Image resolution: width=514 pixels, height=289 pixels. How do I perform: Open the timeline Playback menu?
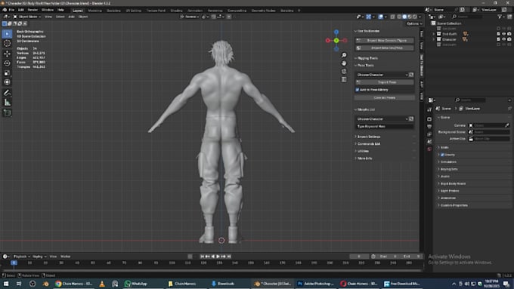coord(21,257)
